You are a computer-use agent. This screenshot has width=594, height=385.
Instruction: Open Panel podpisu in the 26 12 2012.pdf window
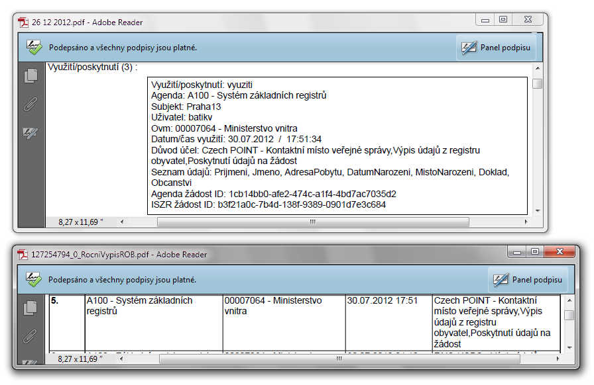click(x=497, y=48)
